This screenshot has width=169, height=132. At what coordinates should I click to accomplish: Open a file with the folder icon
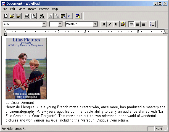(12, 16)
